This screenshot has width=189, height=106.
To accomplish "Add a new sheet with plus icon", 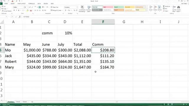I will click(32, 102).
